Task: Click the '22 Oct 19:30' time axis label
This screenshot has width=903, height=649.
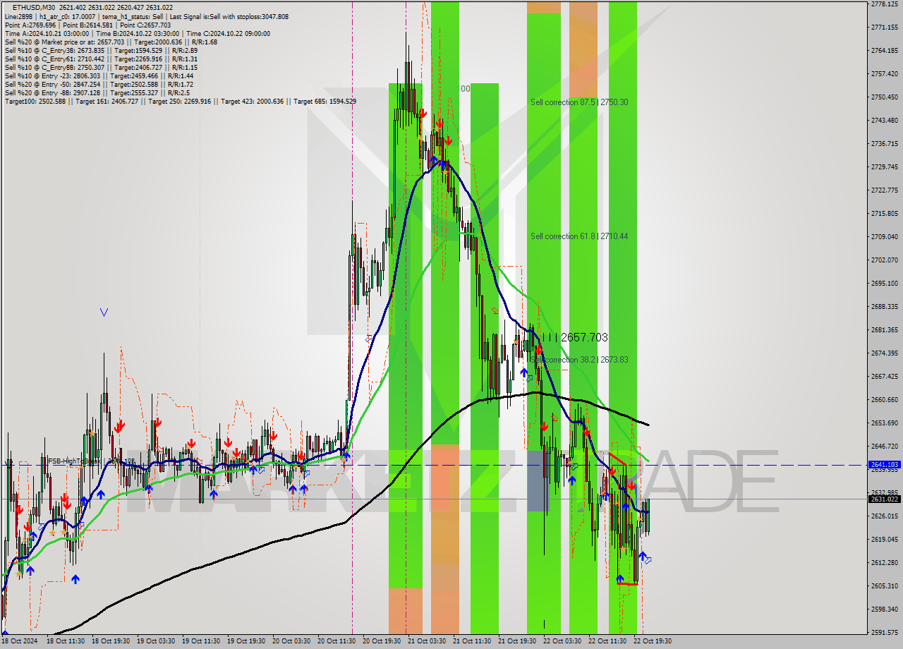Action: coord(653,641)
